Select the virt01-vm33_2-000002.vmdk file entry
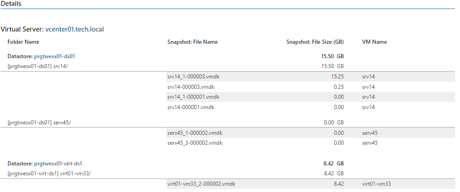The height and width of the screenshot is (192, 460). click(202, 184)
